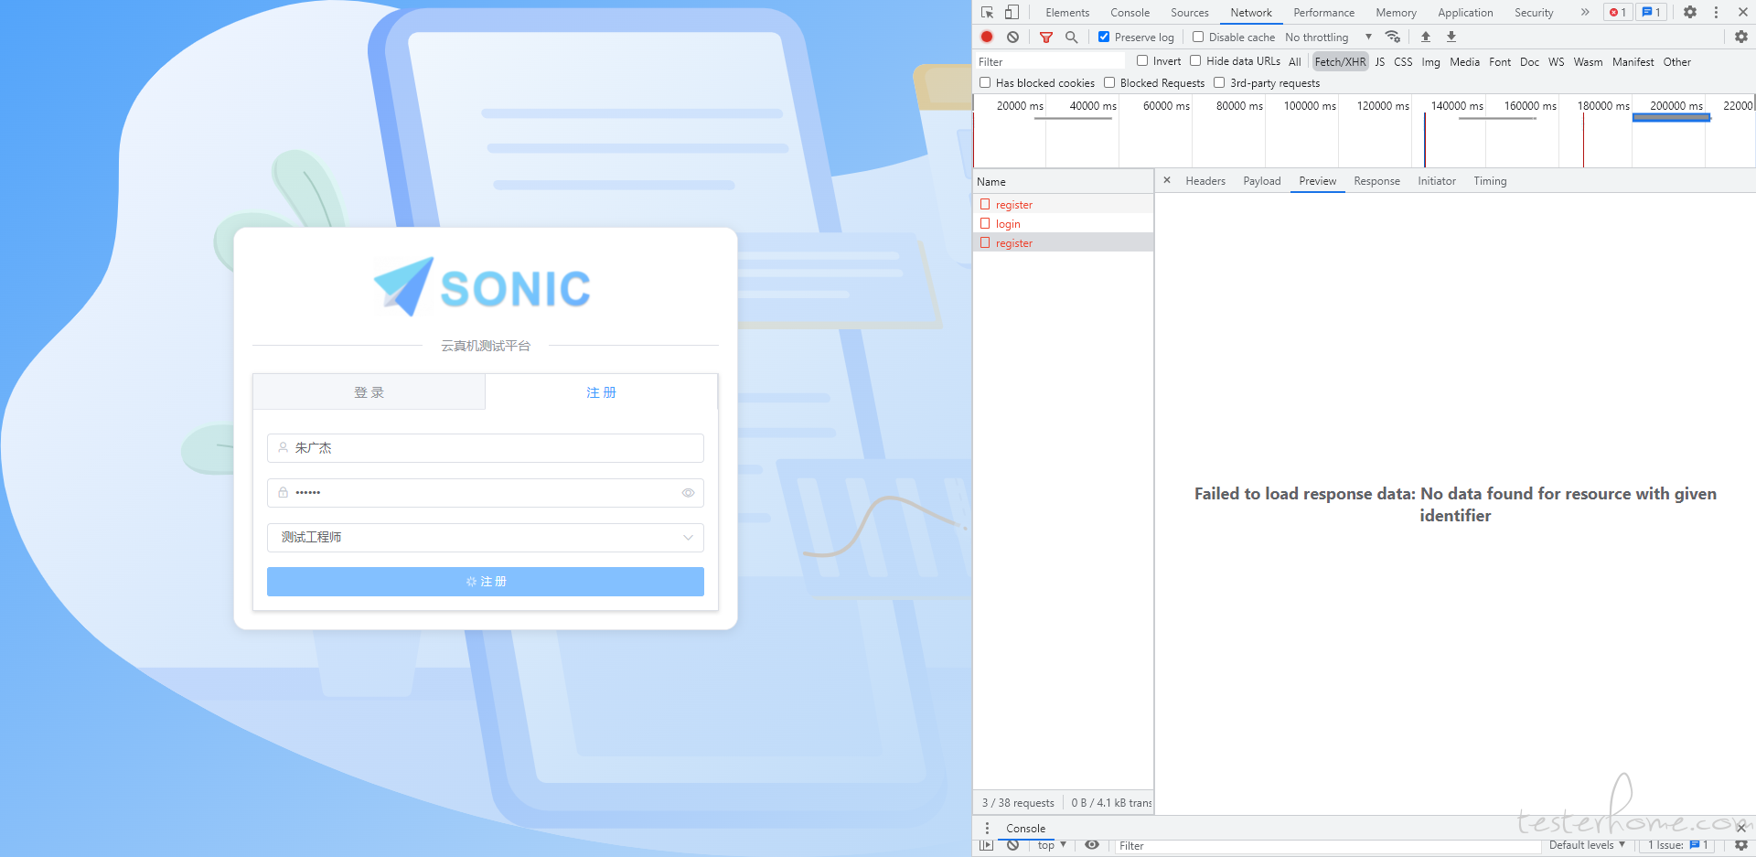Viewport: 1756px width, 857px height.
Task: Click the blue 注册 submit button
Action: 486,582
